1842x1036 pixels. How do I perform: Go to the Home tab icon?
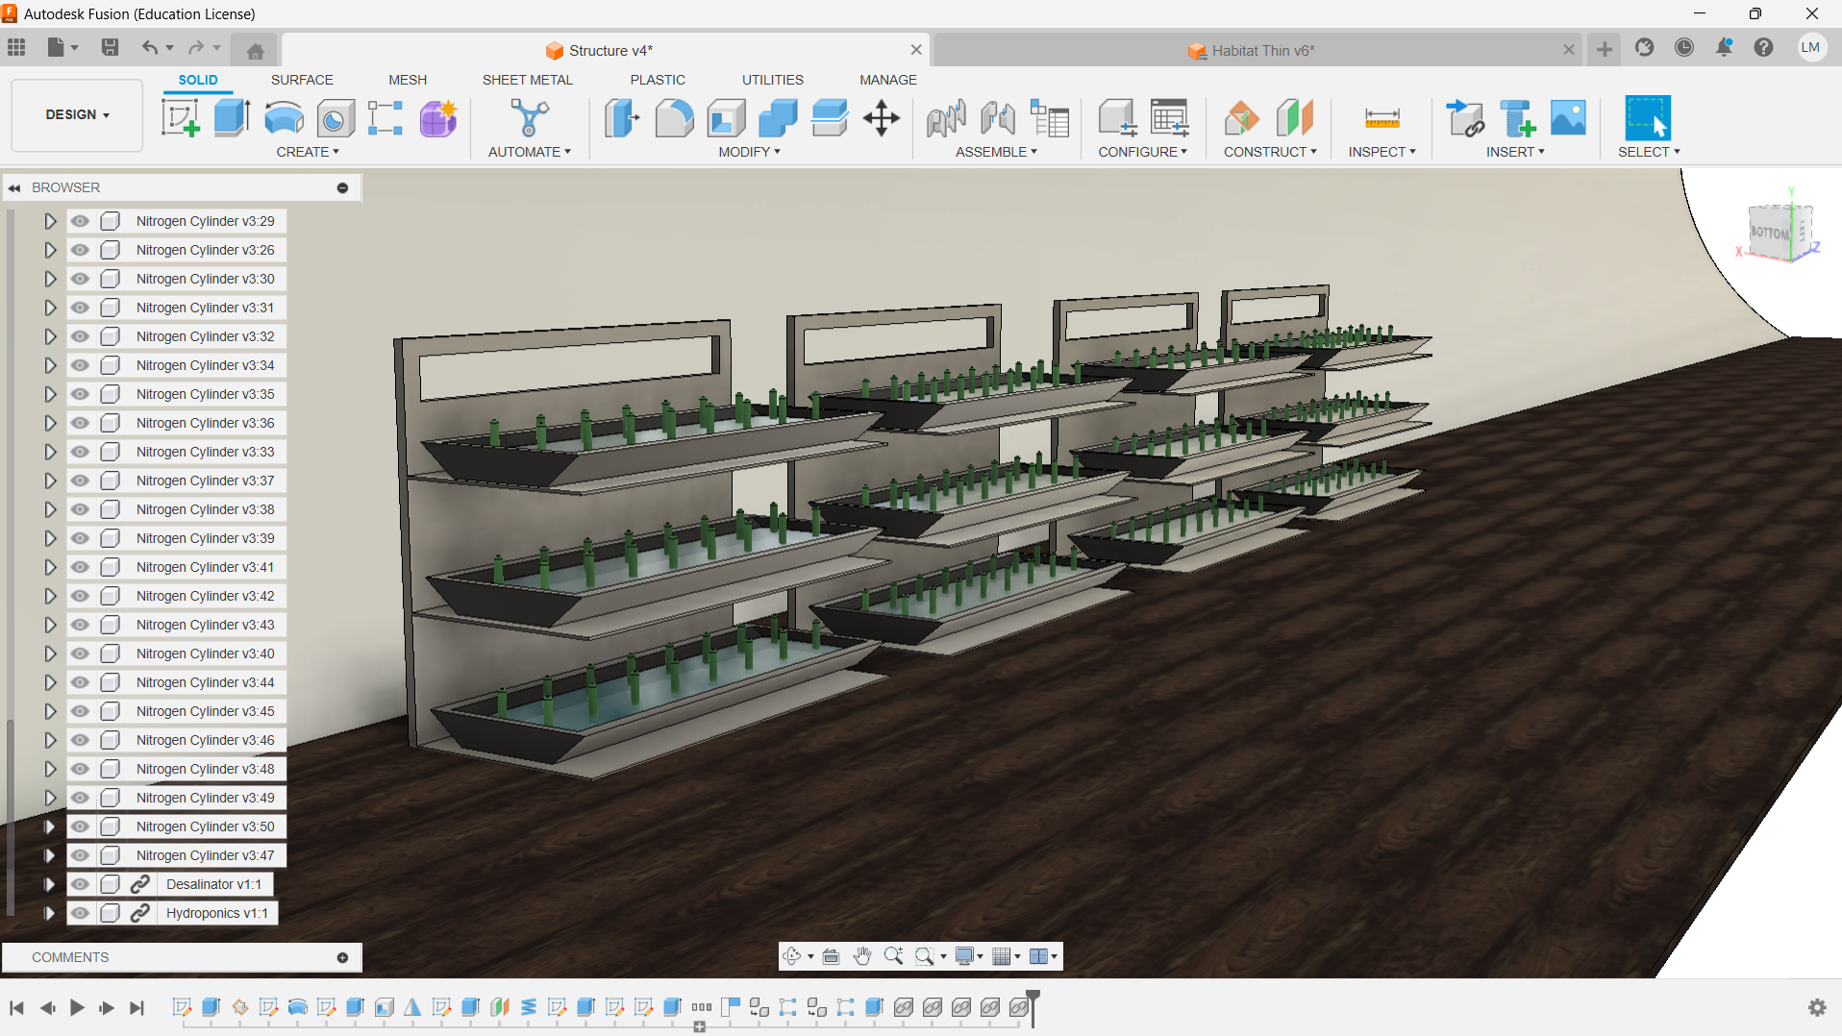(255, 51)
